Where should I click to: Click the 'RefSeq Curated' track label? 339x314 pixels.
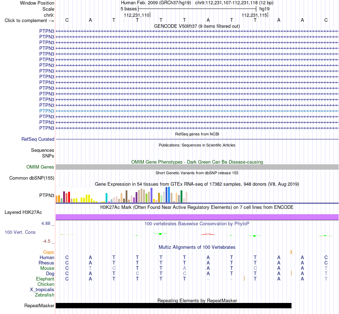38,139
